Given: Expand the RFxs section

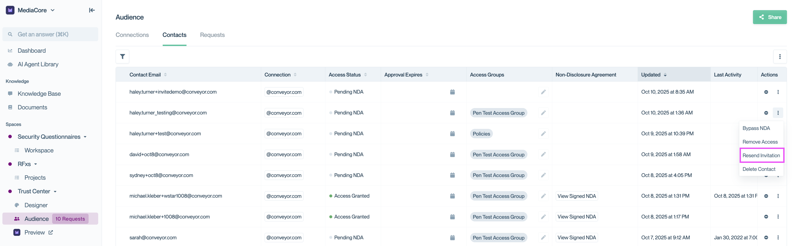Looking at the screenshot, I should click(35, 164).
